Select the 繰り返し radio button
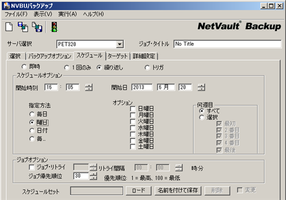Viewport: 286px width, 200px height. (99, 68)
